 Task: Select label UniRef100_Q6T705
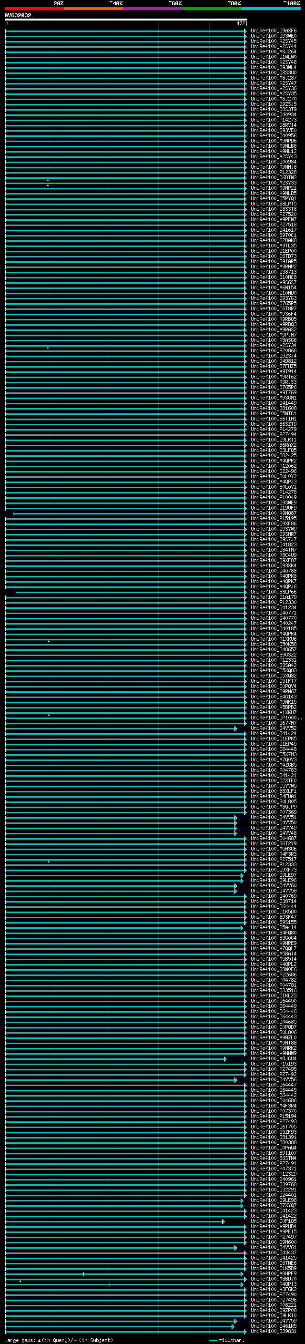click(273, 1127)
